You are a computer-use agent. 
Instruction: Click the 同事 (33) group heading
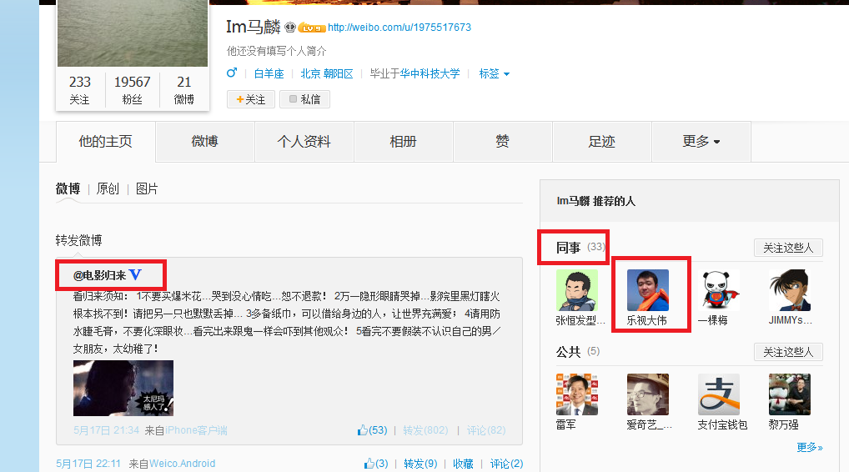580,248
